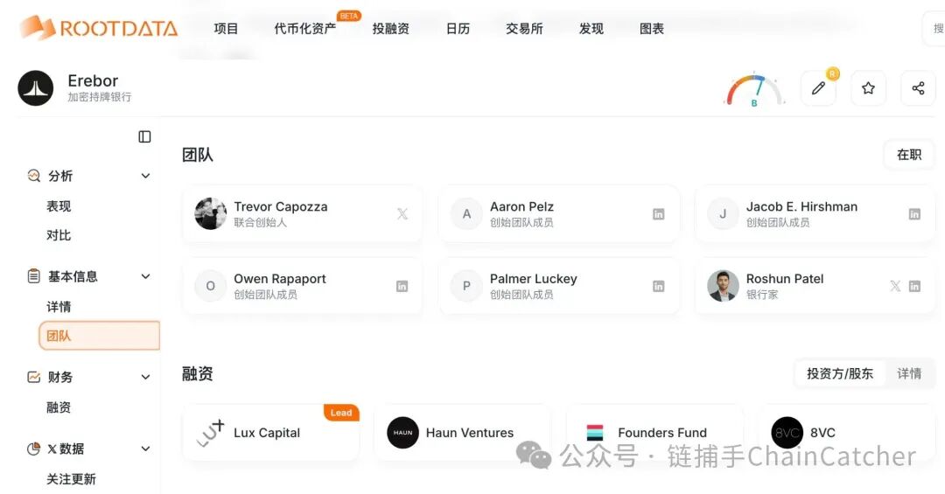Open Trevor Capozza's X profile icon
The image size is (945, 494).
point(402,214)
